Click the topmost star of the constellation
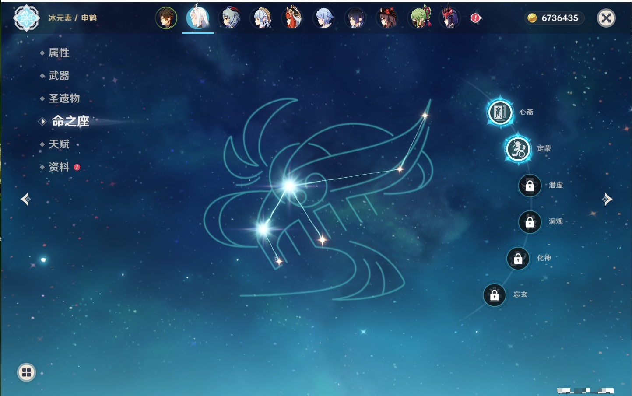The image size is (632, 396). [425, 116]
